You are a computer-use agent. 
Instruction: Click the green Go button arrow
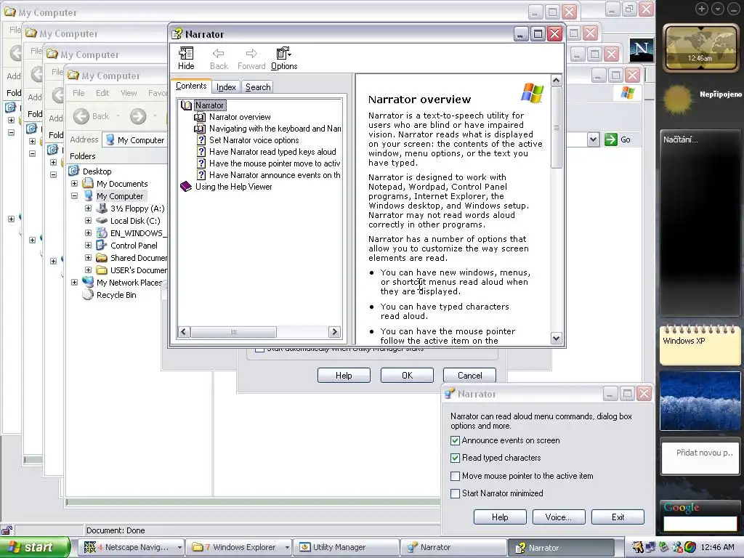click(x=610, y=139)
